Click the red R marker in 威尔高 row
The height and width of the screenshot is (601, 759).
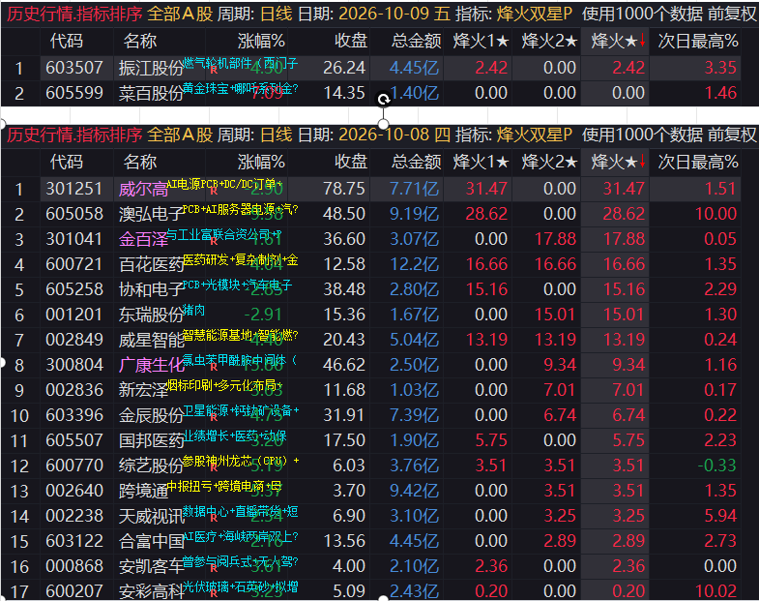214,191
